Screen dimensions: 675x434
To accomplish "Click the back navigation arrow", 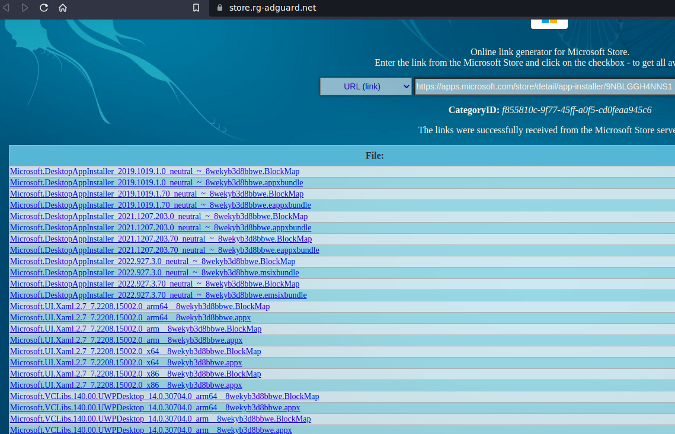I will tap(7, 8).
